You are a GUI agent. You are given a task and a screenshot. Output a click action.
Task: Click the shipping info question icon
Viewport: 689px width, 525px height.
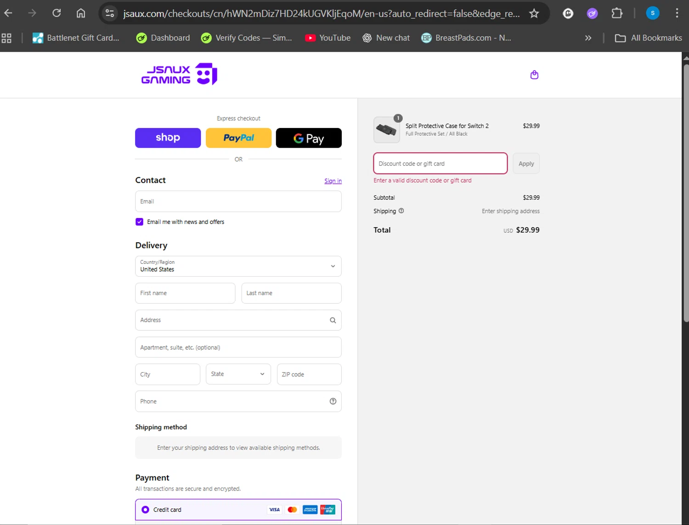tap(401, 211)
